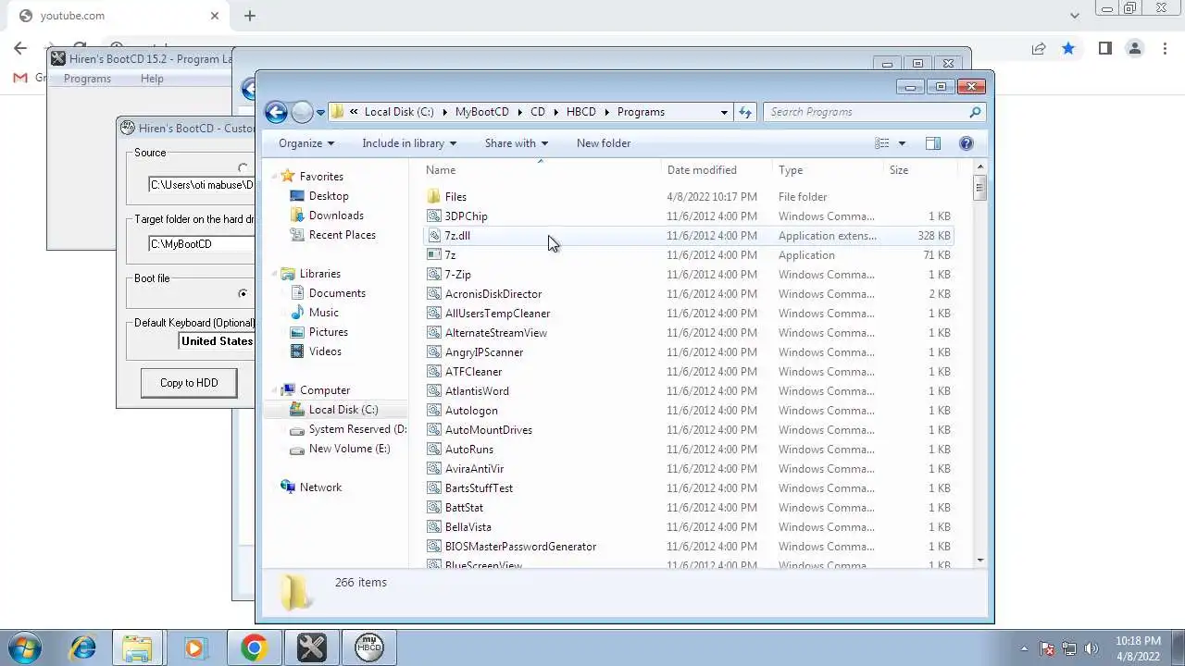Viewport: 1185px width, 666px height.
Task: Click the blue Help icon
Action: [x=966, y=143]
